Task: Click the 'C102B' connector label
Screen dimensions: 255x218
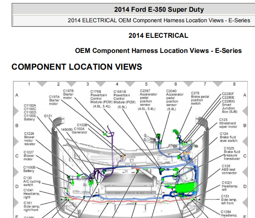Action: click(82, 125)
